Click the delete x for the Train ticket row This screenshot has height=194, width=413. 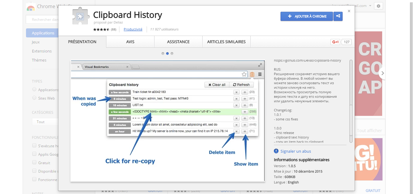coord(236,92)
